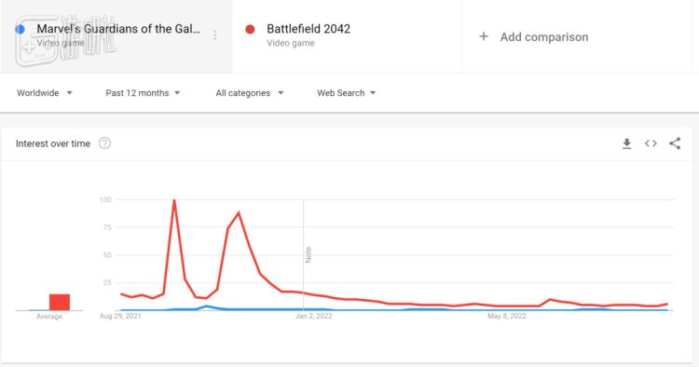699x367 pixels.
Task: Open the embed code icon
Action: (651, 143)
